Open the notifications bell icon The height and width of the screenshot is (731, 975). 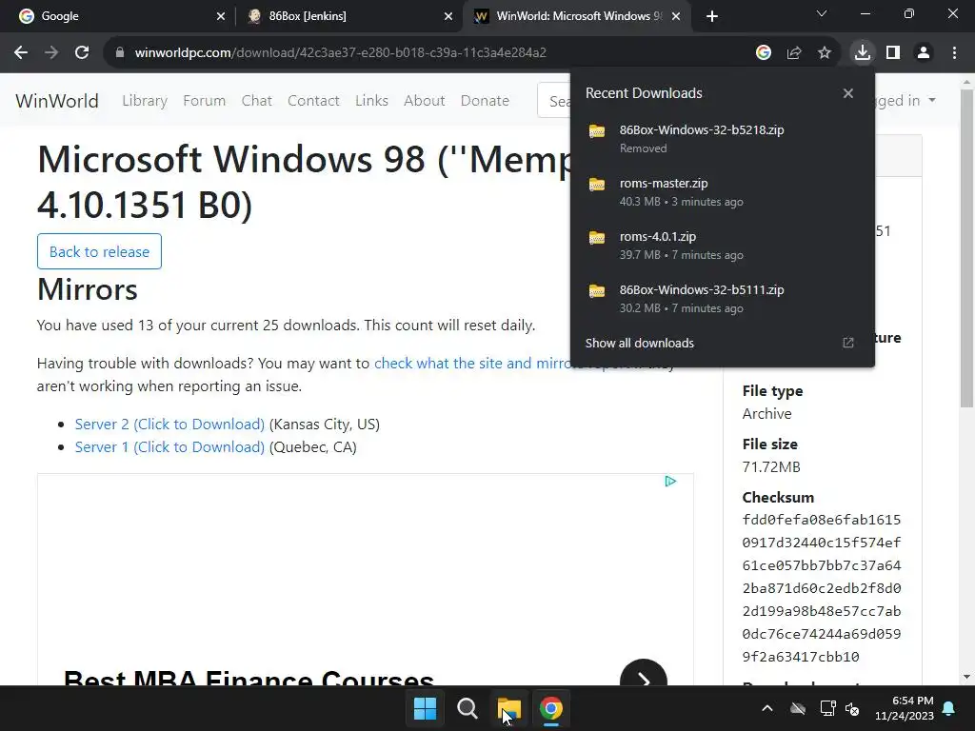(x=949, y=708)
